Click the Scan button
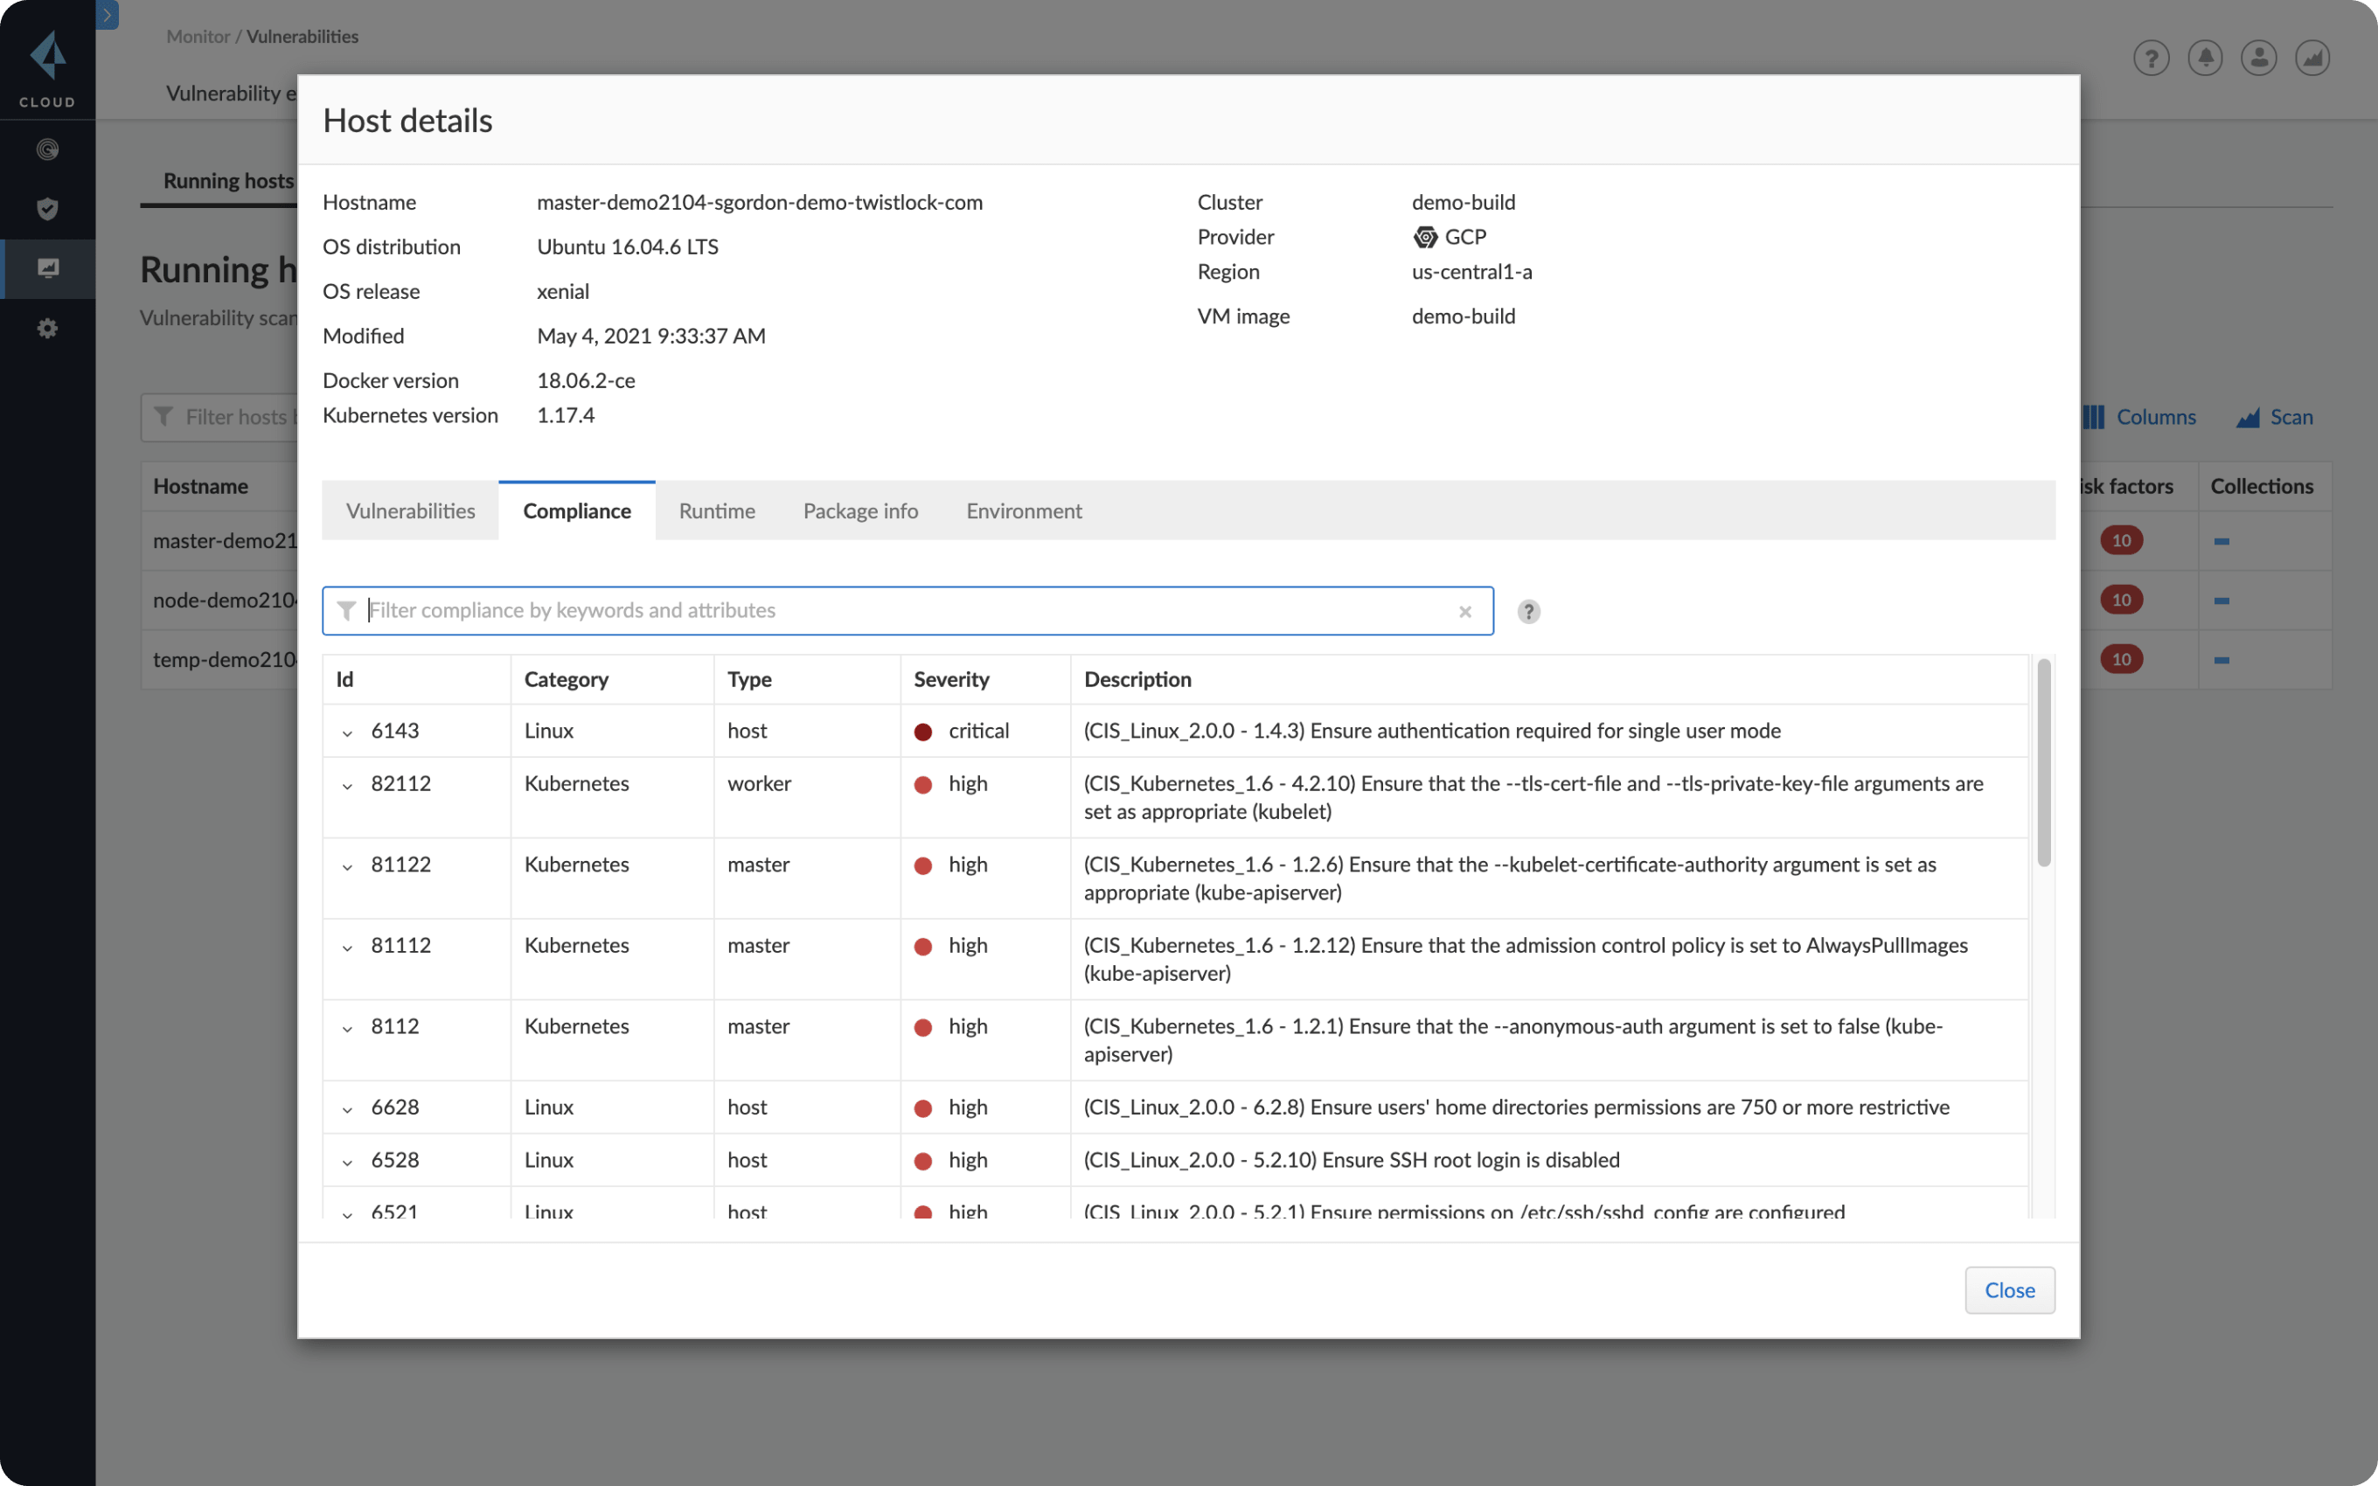The width and height of the screenshot is (2378, 1486). (2291, 416)
